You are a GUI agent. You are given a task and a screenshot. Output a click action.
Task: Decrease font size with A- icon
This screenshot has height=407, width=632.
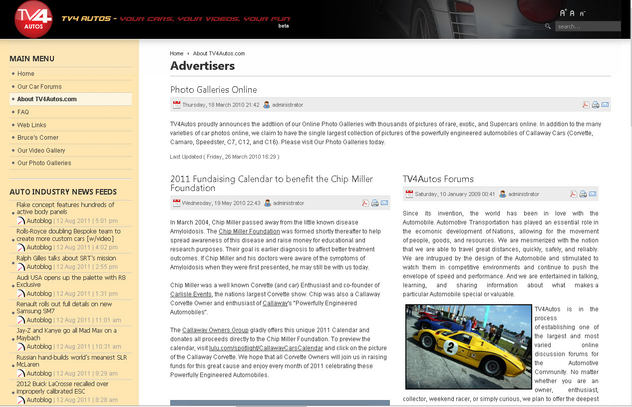tap(582, 13)
